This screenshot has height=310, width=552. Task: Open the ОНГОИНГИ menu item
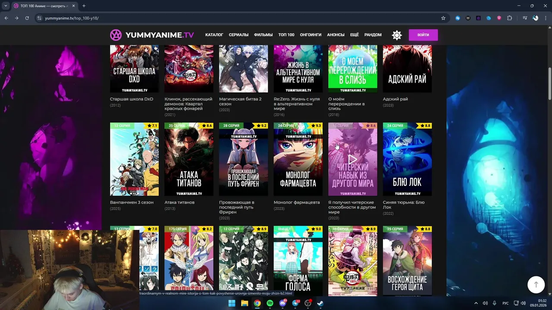point(310,35)
